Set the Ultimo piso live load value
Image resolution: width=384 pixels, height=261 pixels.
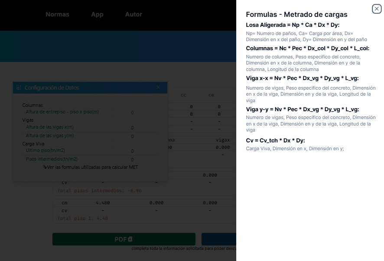coord(132,151)
